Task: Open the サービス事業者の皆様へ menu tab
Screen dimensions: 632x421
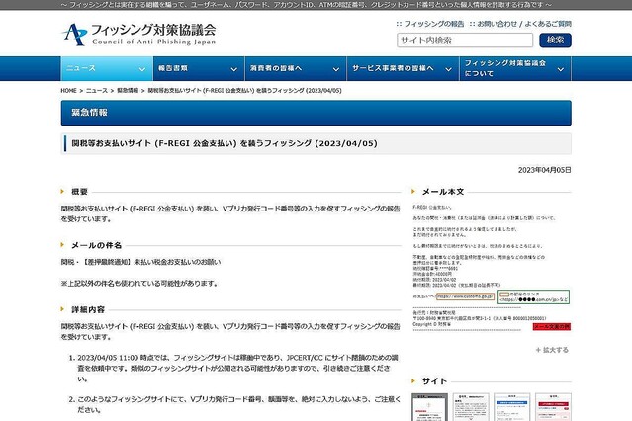Action: (404, 68)
